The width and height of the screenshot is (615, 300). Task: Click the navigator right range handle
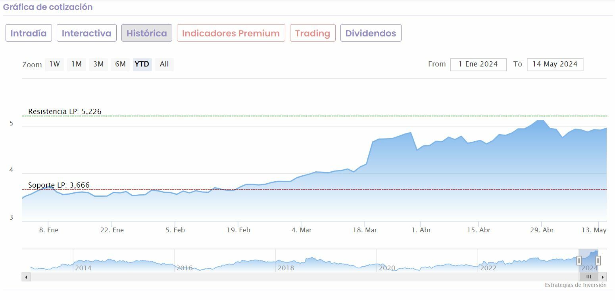[x=598, y=260]
